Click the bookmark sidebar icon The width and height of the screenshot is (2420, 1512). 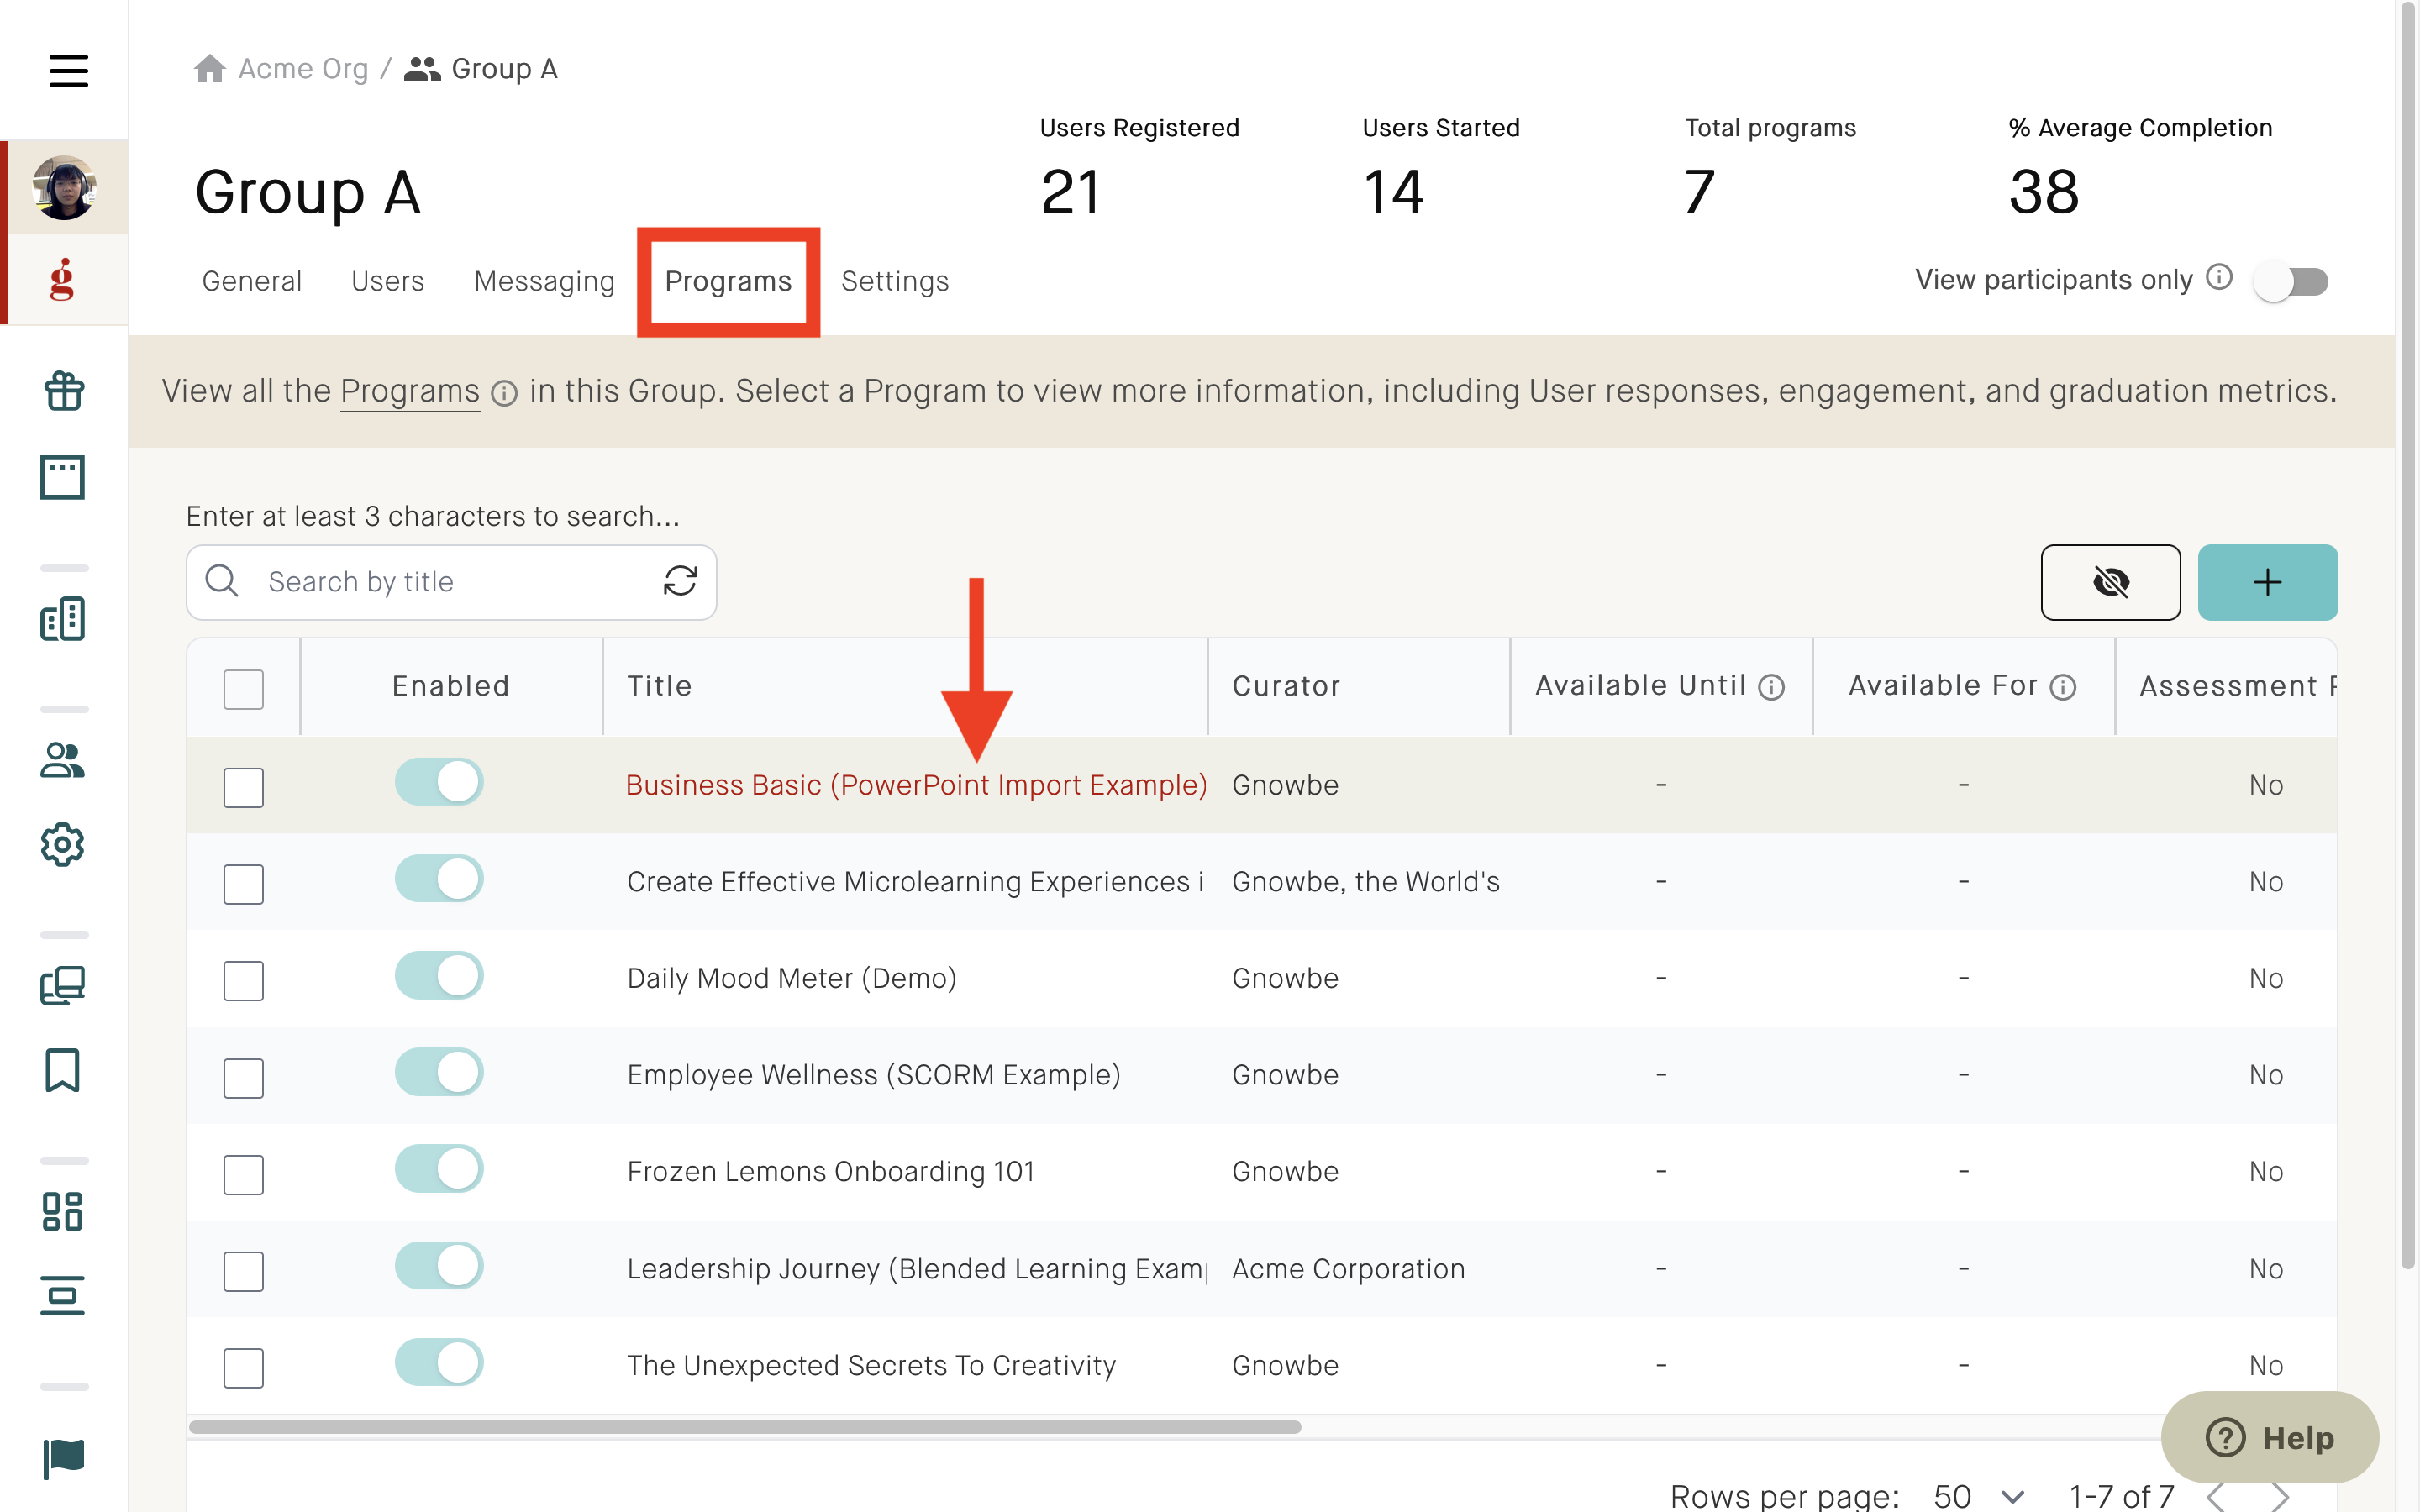(63, 1070)
